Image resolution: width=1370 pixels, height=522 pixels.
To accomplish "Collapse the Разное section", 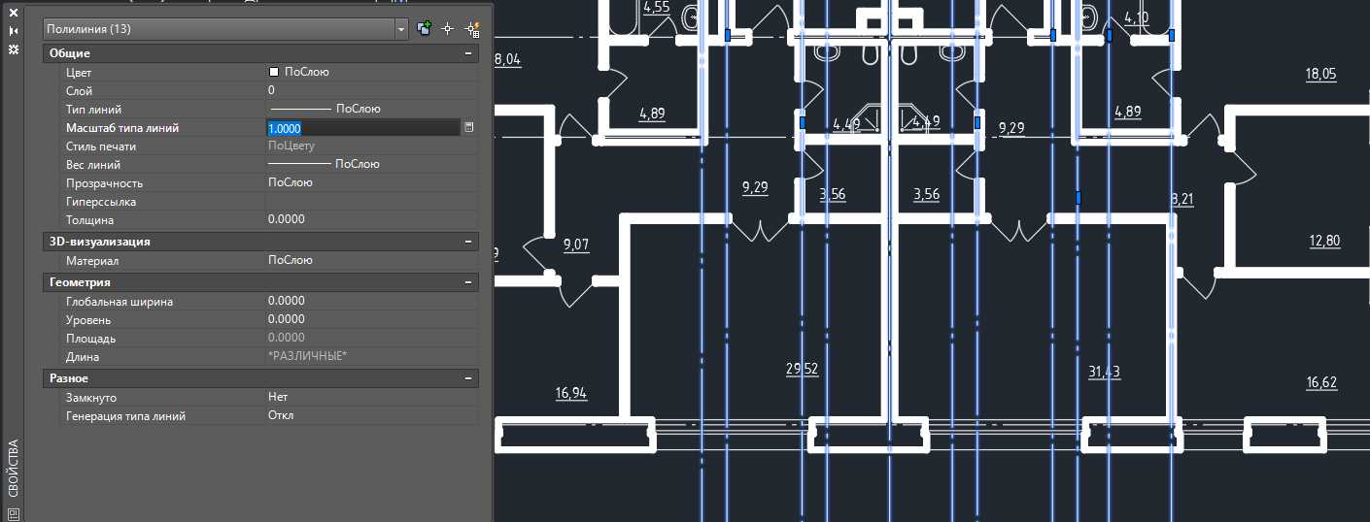I will 469,378.
